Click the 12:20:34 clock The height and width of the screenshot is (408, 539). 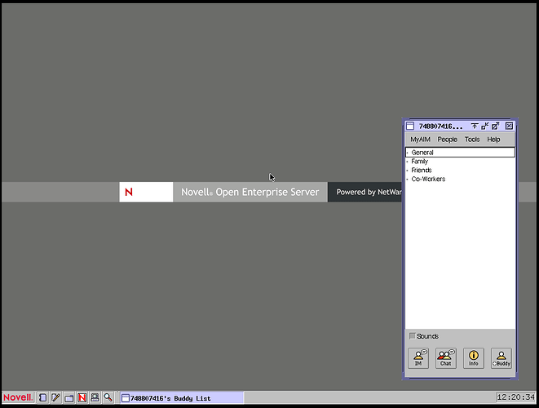point(515,397)
